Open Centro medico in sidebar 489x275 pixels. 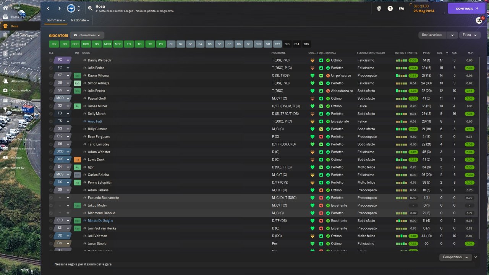pyautogui.click(x=21, y=91)
